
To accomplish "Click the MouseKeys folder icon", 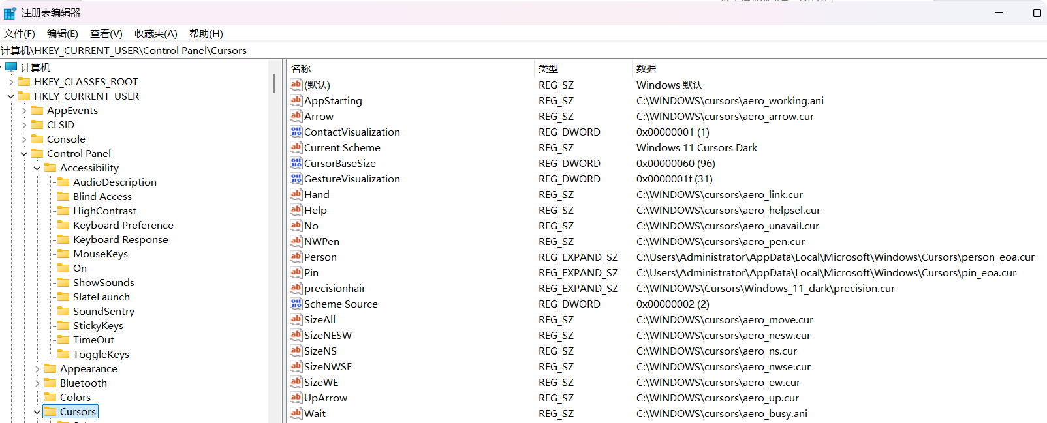I will 63,254.
